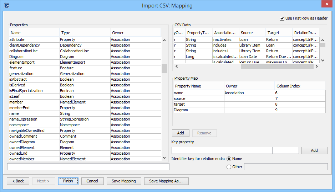
Task: Click the Key property text field
Action: (221, 150)
